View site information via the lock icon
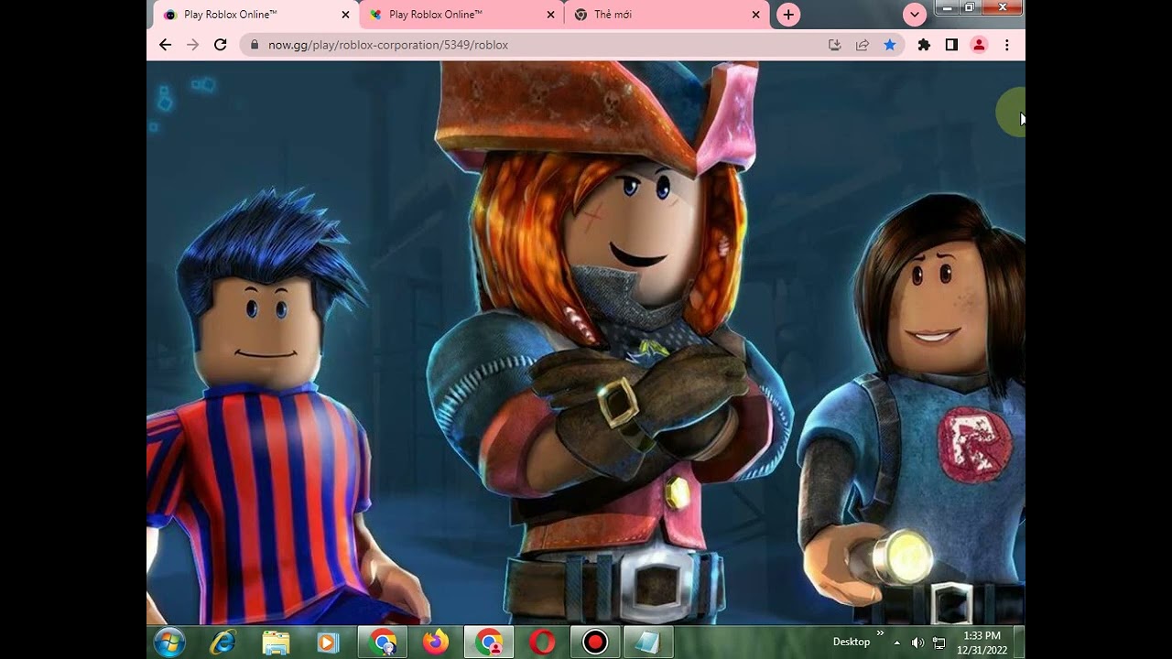 pos(253,45)
